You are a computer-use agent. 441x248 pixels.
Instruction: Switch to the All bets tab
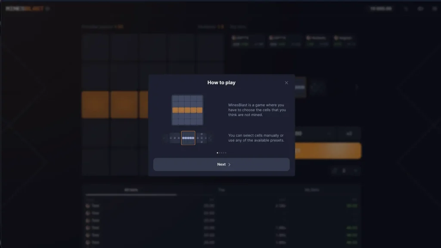[x=131, y=190]
